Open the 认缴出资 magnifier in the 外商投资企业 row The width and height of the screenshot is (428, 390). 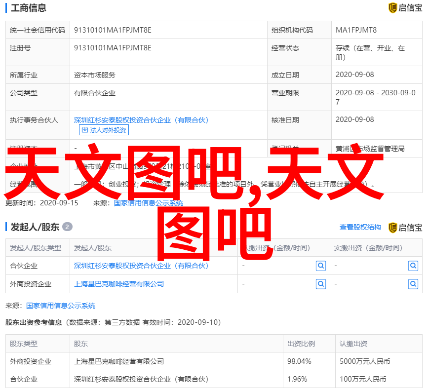coord(321,284)
